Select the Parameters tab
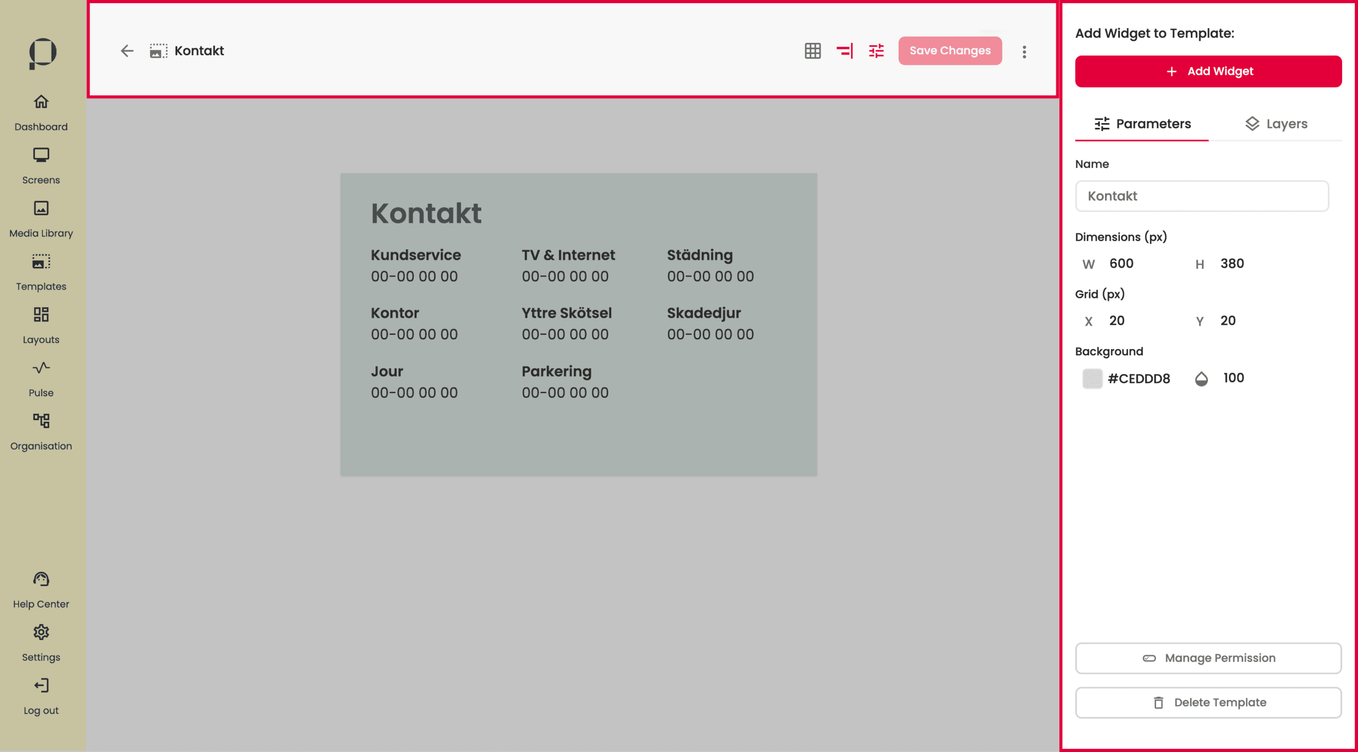1358x752 pixels. [x=1142, y=124]
